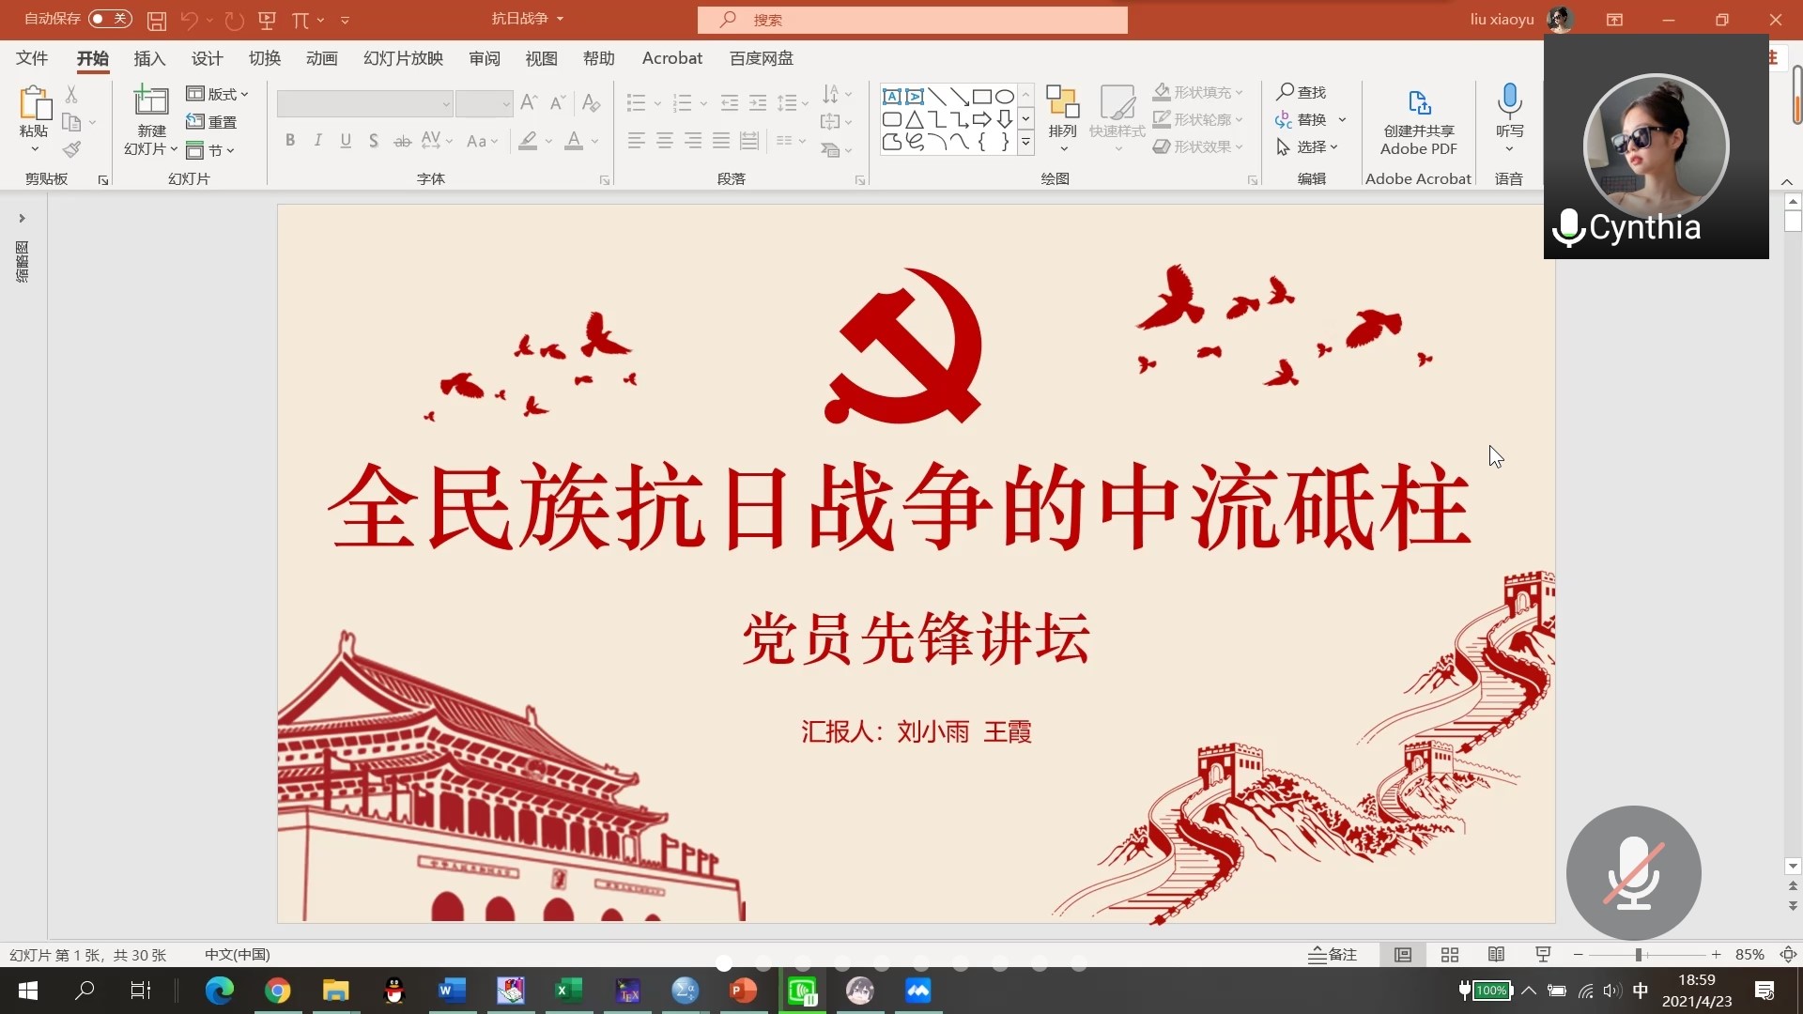The width and height of the screenshot is (1803, 1014).
Task: Expand the slide thumbnails pane
Action: tap(22, 218)
